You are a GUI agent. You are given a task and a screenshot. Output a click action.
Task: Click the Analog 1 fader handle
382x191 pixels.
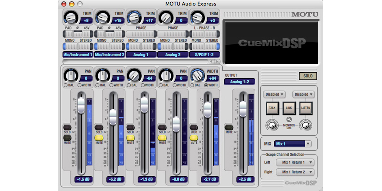pos(144,105)
